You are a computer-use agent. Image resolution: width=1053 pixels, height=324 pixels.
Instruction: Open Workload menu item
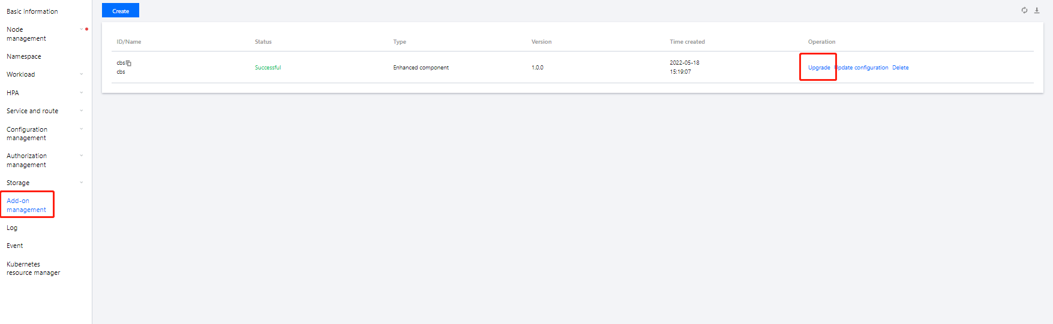tap(21, 74)
